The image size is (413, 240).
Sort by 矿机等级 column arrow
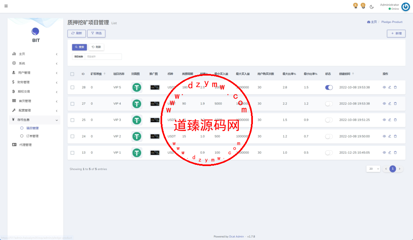[x=104, y=74]
